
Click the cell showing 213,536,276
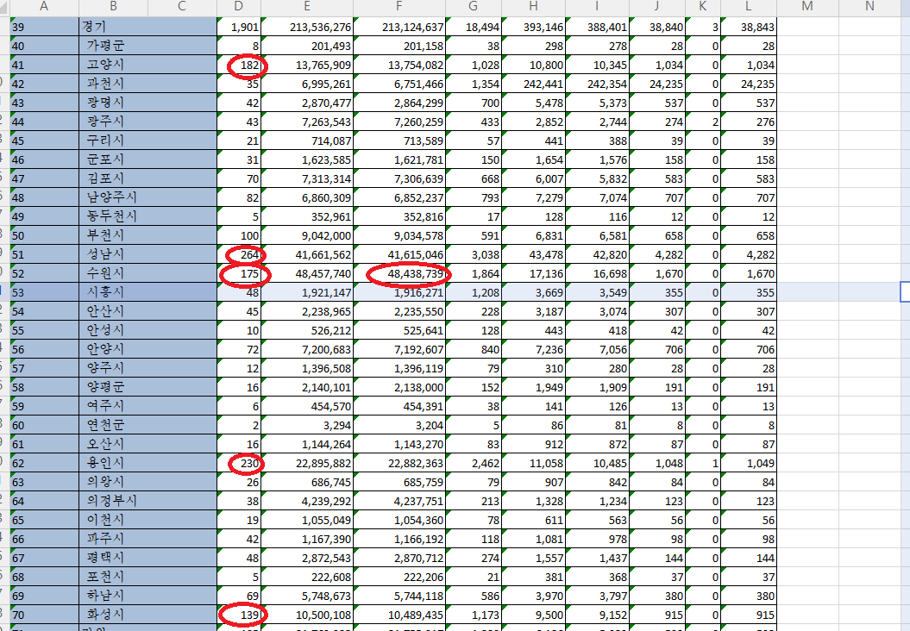pyautogui.click(x=308, y=28)
